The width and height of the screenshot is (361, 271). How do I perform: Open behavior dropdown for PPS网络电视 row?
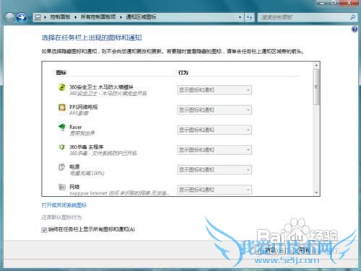click(x=214, y=110)
